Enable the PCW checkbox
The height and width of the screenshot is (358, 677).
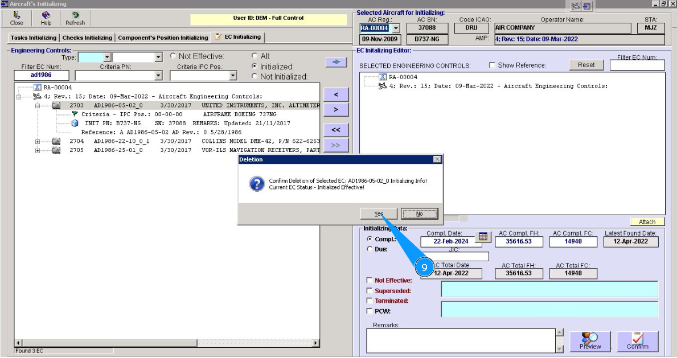coord(369,311)
